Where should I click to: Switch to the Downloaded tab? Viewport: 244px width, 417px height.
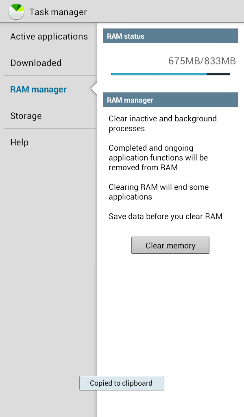point(36,63)
